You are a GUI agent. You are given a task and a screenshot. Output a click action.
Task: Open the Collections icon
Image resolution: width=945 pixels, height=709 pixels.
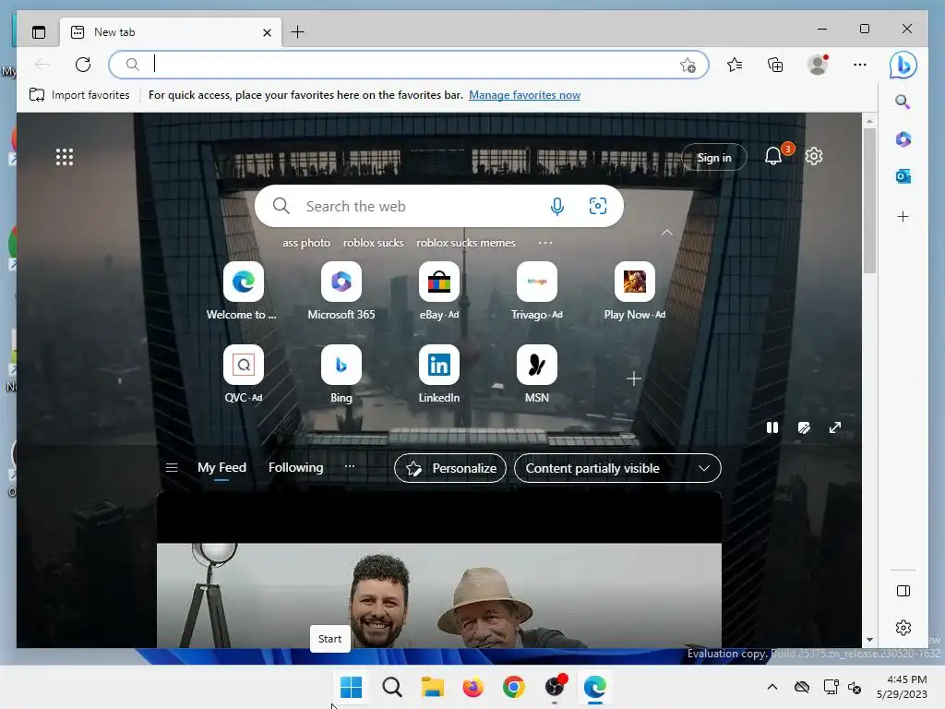click(x=775, y=65)
